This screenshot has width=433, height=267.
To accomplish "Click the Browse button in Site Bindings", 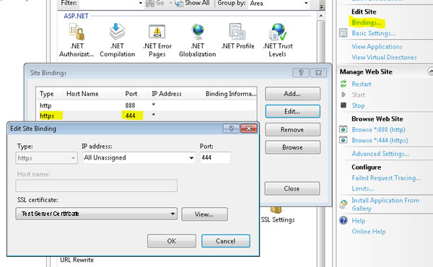I will click(x=292, y=147).
